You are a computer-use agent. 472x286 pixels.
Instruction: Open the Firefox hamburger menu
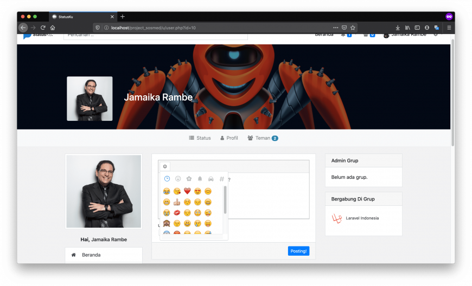pos(449,28)
